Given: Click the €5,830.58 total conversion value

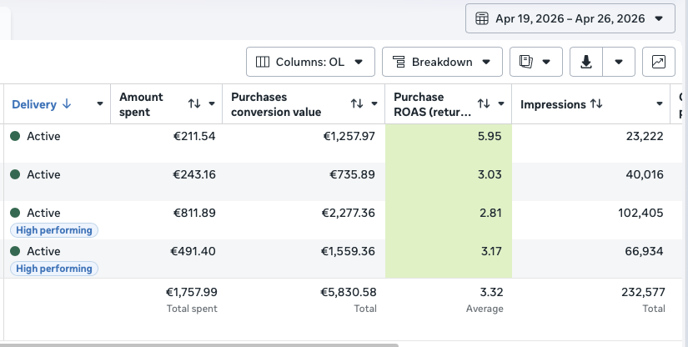Looking at the screenshot, I should (349, 292).
